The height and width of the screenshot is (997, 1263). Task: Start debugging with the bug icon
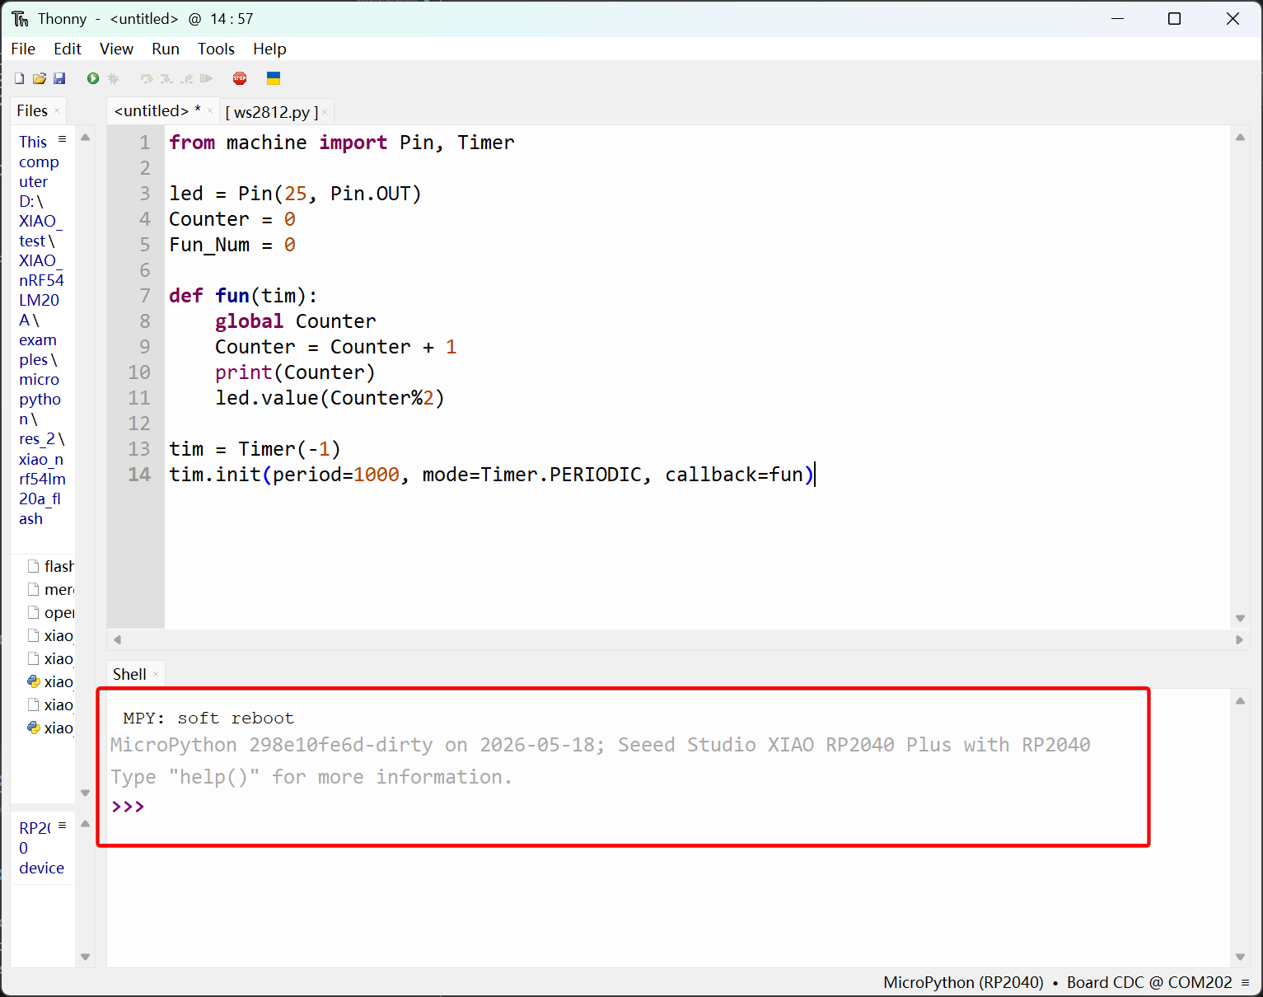[114, 78]
